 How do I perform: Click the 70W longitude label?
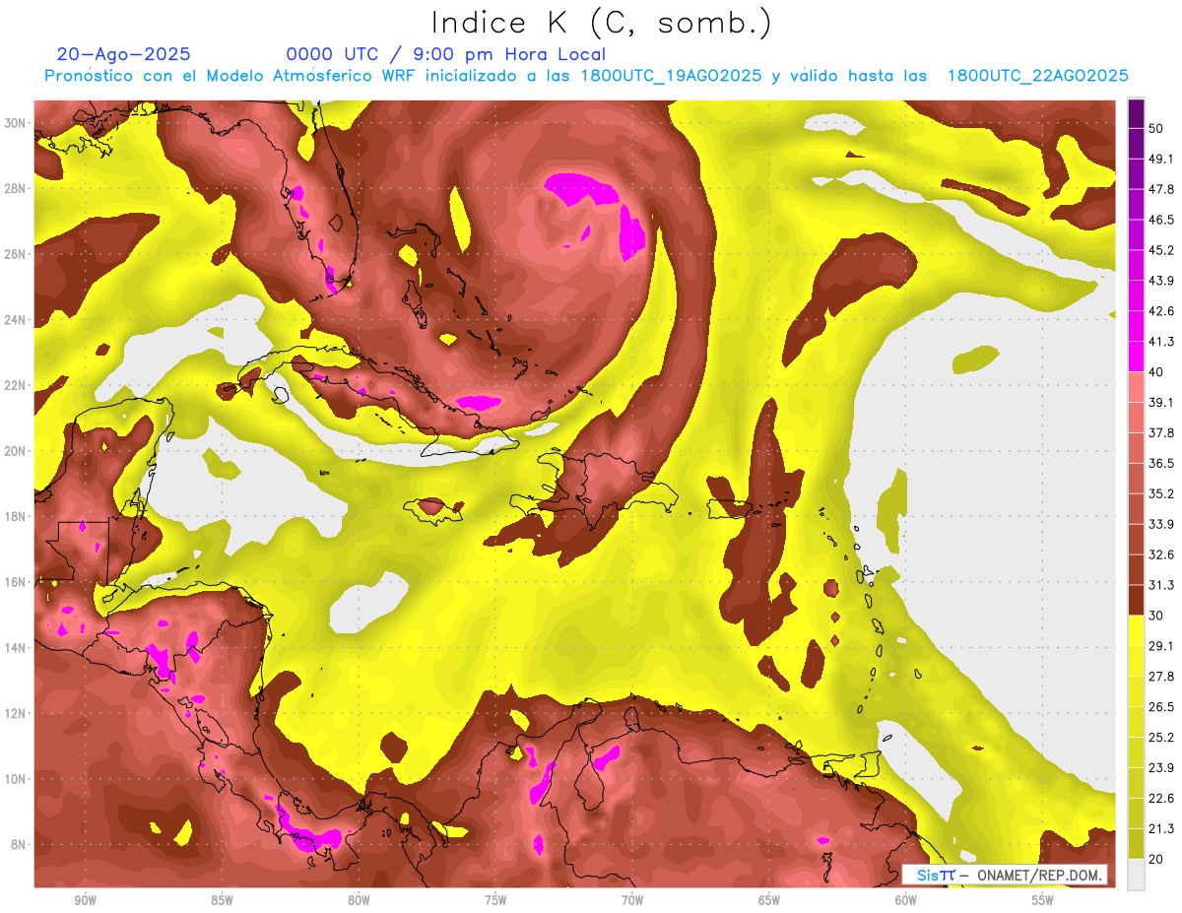(632, 900)
